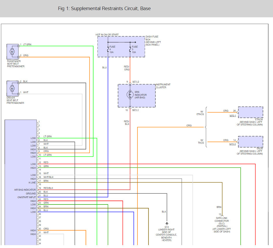This screenshot has height=248, width=273.
Task: Click the G14 ground symbol
Action: click(167, 223)
